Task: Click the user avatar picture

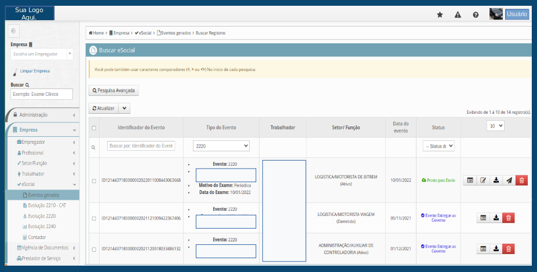Action: point(496,14)
